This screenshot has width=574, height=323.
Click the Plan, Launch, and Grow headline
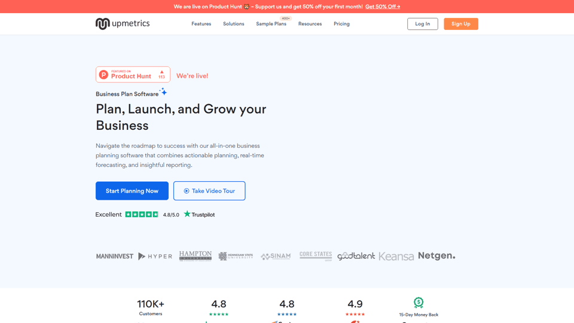coord(181,117)
